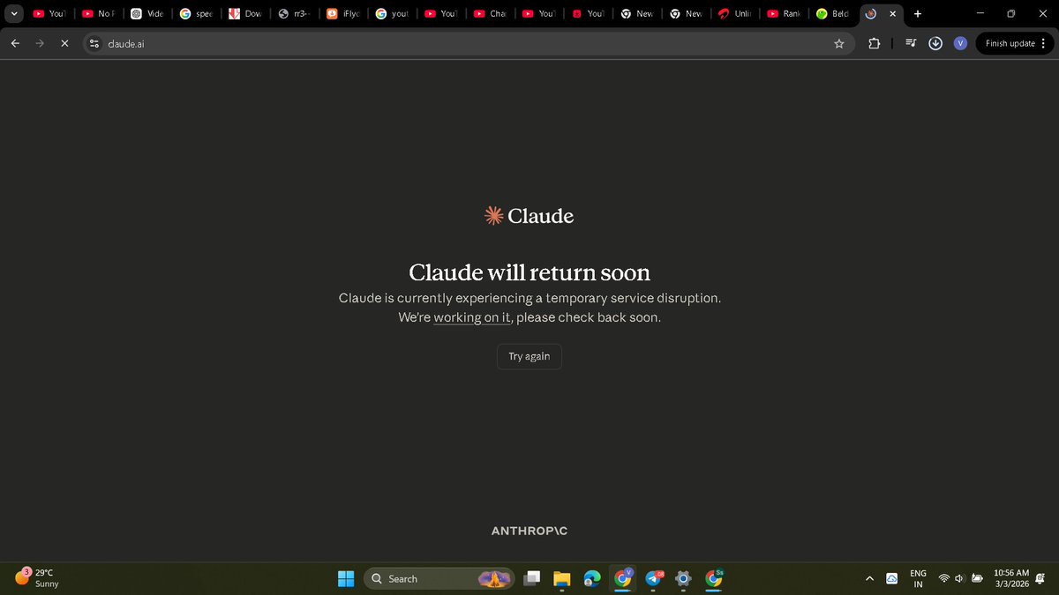The image size is (1059, 595).
Task: Open the Chrome profile avatar 'V'
Action: [x=960, y=43]
